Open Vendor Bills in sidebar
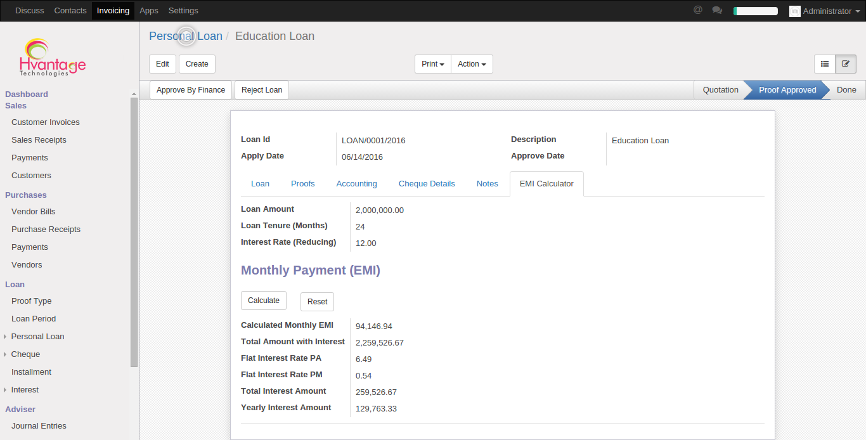 pyautogui.click(x=34, y=212)
